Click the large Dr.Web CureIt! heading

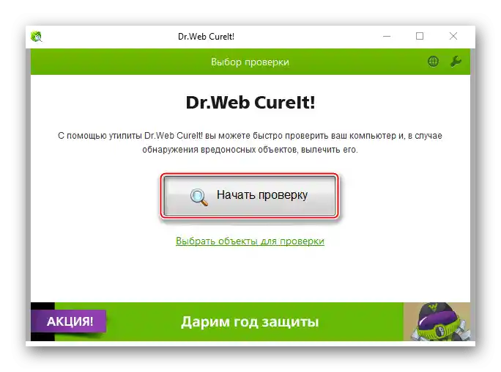click(x=250, y=103)
